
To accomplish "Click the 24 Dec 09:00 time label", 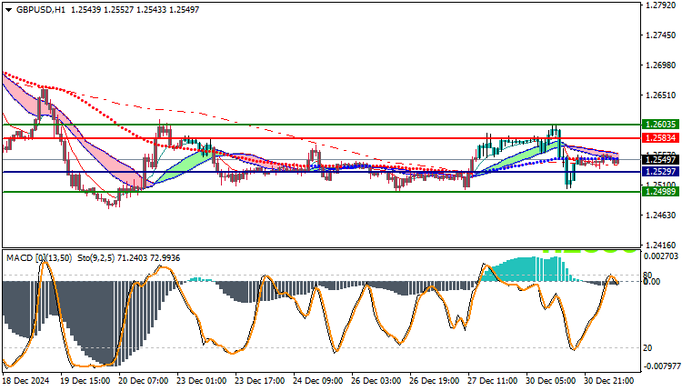I will point(318,381).
